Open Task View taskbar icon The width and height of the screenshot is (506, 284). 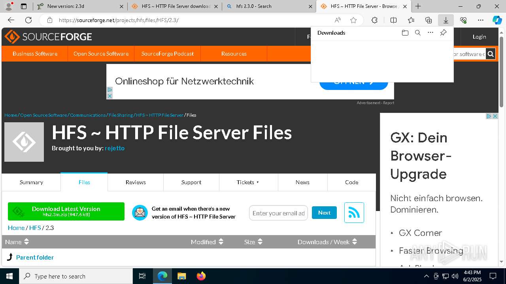pyautogui.click(x=142, y=276)
